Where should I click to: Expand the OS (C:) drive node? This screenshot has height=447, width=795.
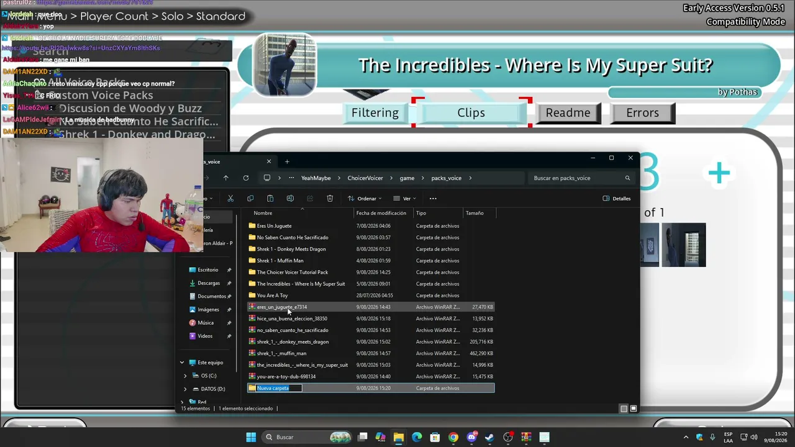(x=185, y=376)
